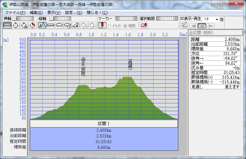Fast-forward the 3D playback
The image size is (246, 159).
tap(210, 26)
